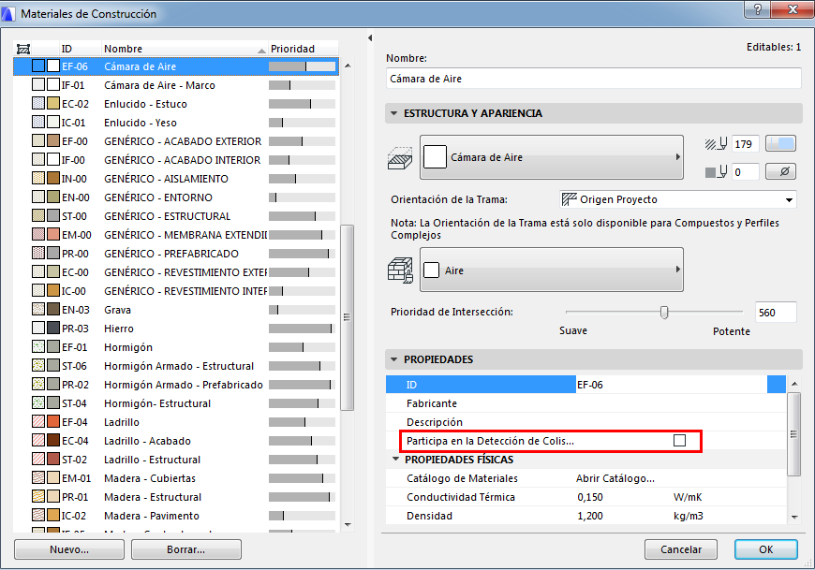
Task: Click the fill pattern column header icon
Action: 23,49
